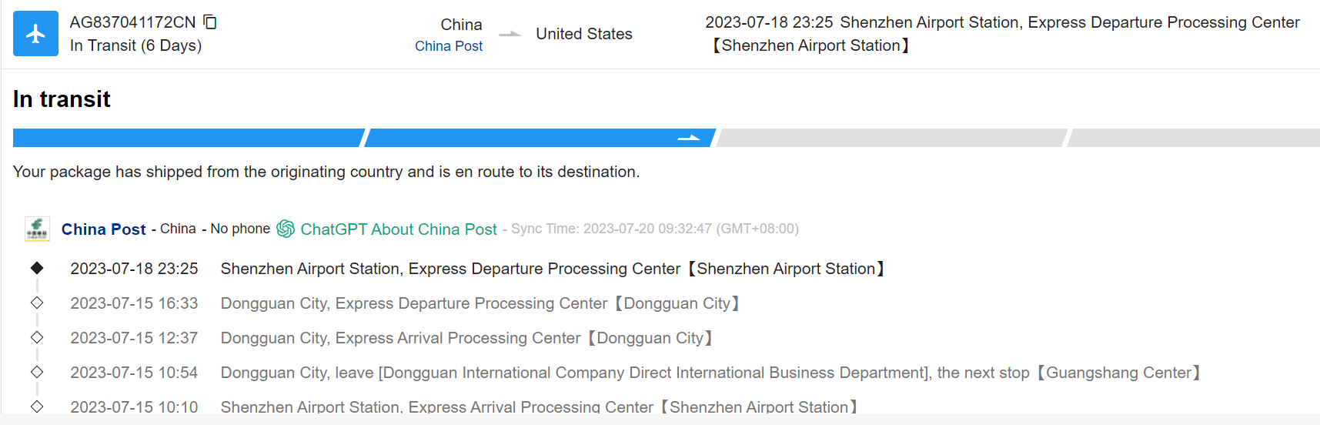Click the In Transit (6 Days) status
Image resolution: width=1320 pixels, height=425 pixels.
point(135,45)
